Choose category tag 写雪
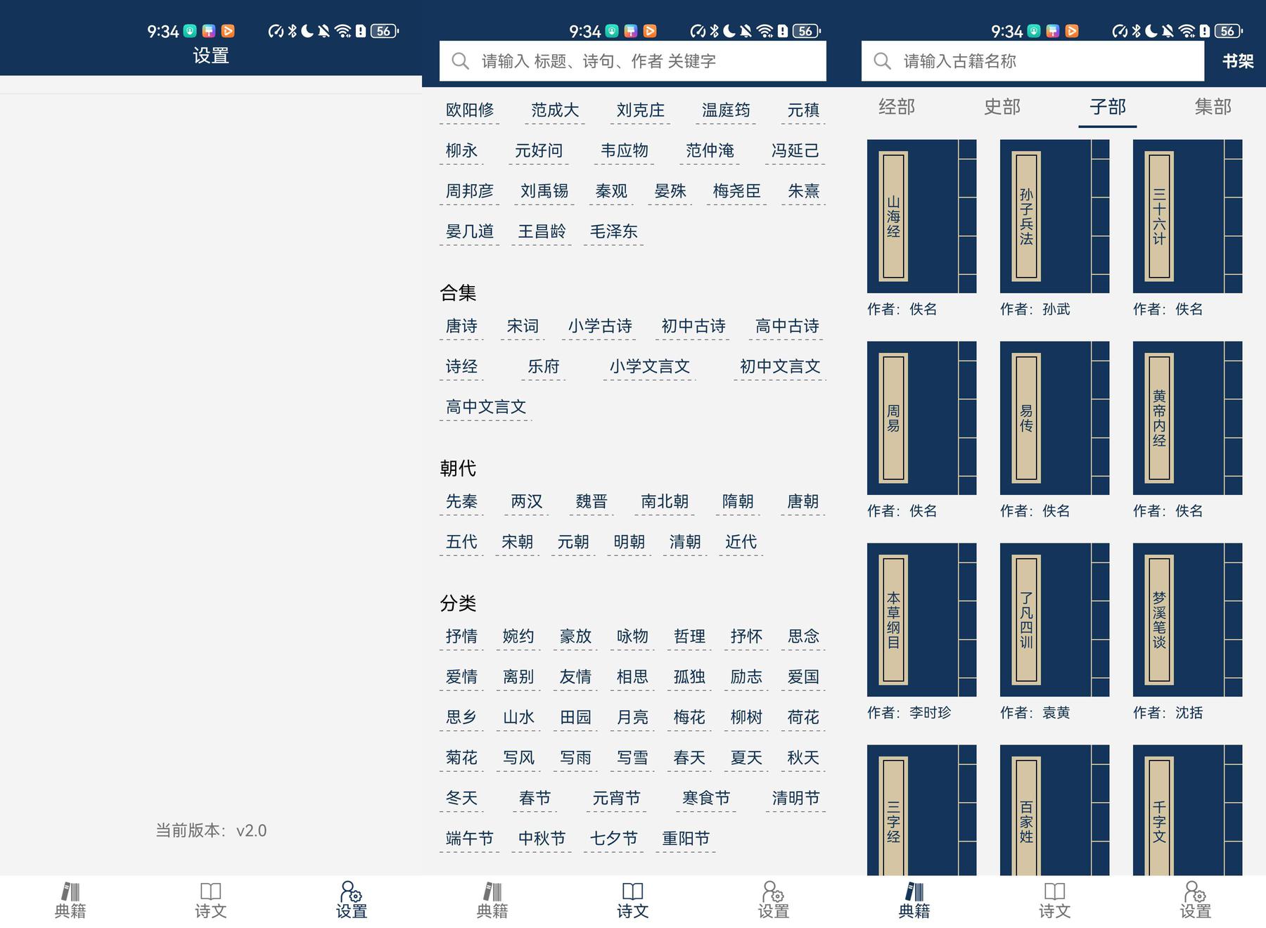The height and width of the screenshot is (928, 1266). coord(632,758)
